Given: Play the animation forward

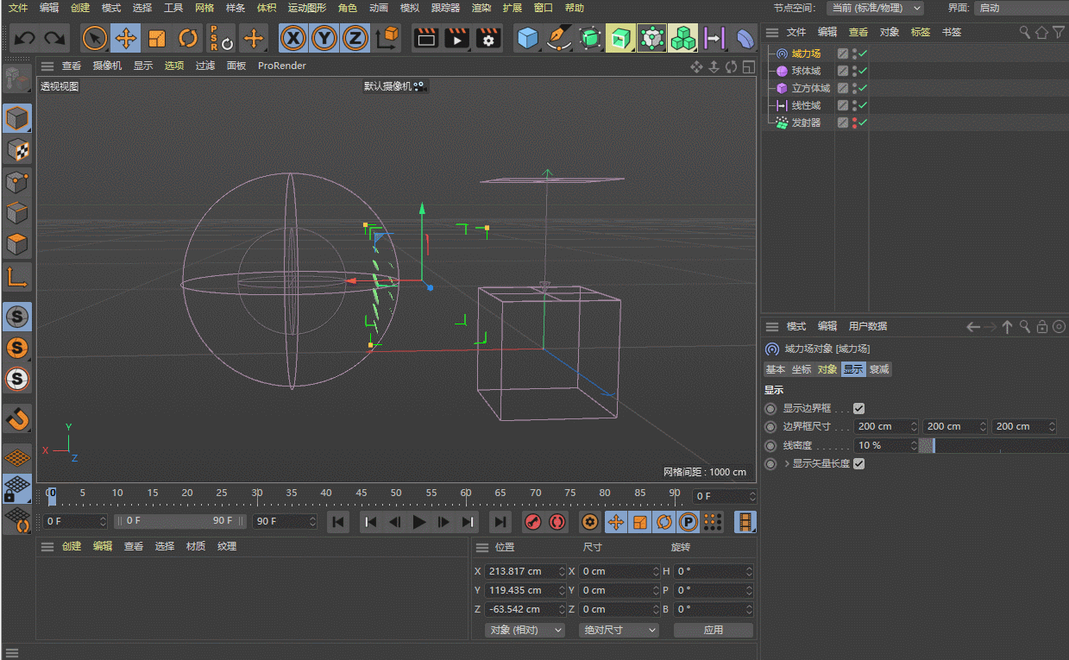Looking at the screenshot, I should pos(419,522).
